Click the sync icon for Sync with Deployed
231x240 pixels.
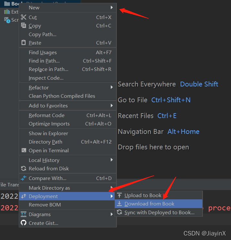pos(119,212)
